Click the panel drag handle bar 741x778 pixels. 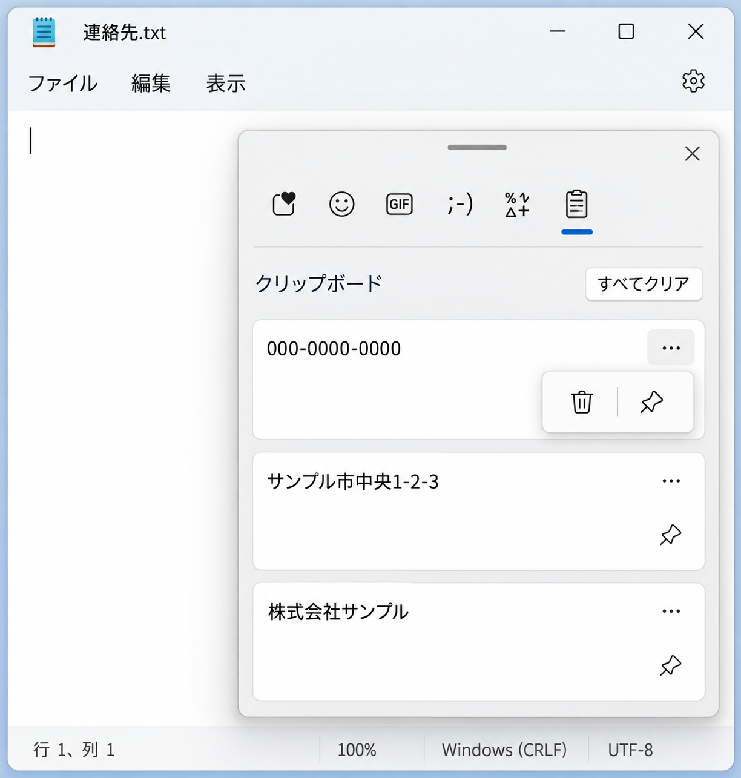tap(477, 147)
